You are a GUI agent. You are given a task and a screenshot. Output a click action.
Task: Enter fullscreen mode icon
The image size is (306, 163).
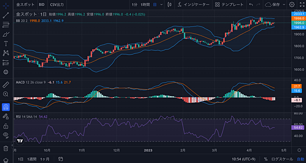point(301,4)
